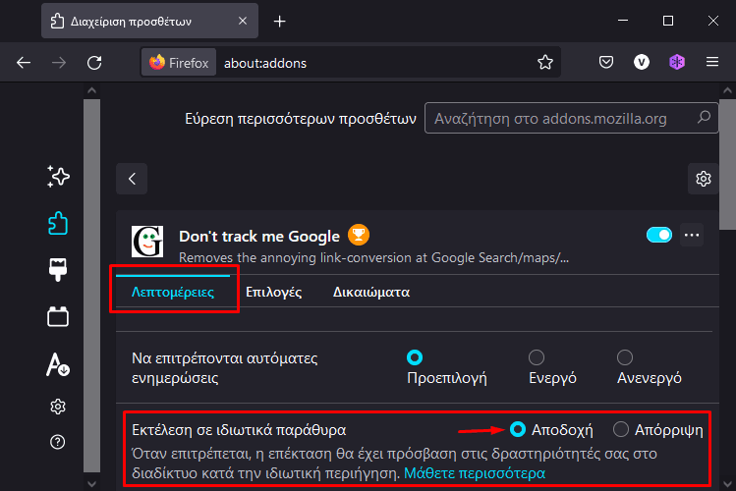Open the Plugins sidebar icon

coord(58,316)
